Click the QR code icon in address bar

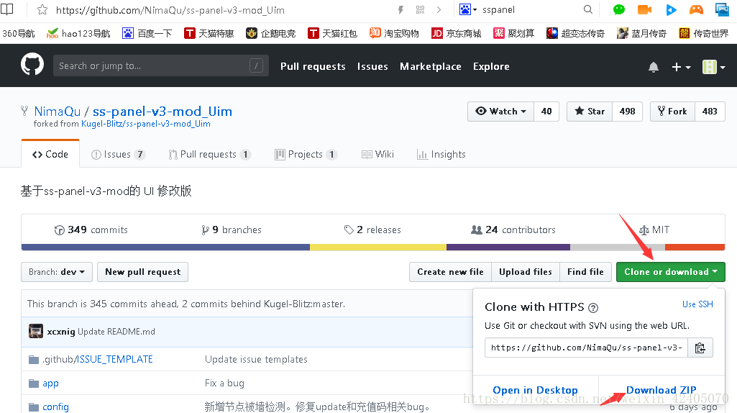click(420, 10)
